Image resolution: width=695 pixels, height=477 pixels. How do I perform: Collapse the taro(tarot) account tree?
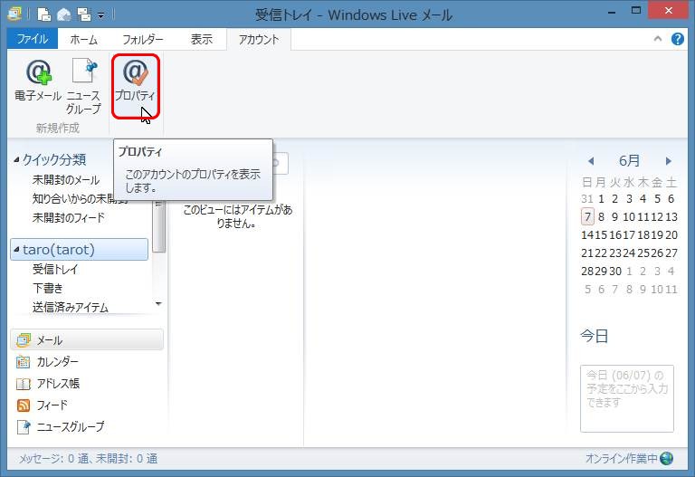(16, 250)
